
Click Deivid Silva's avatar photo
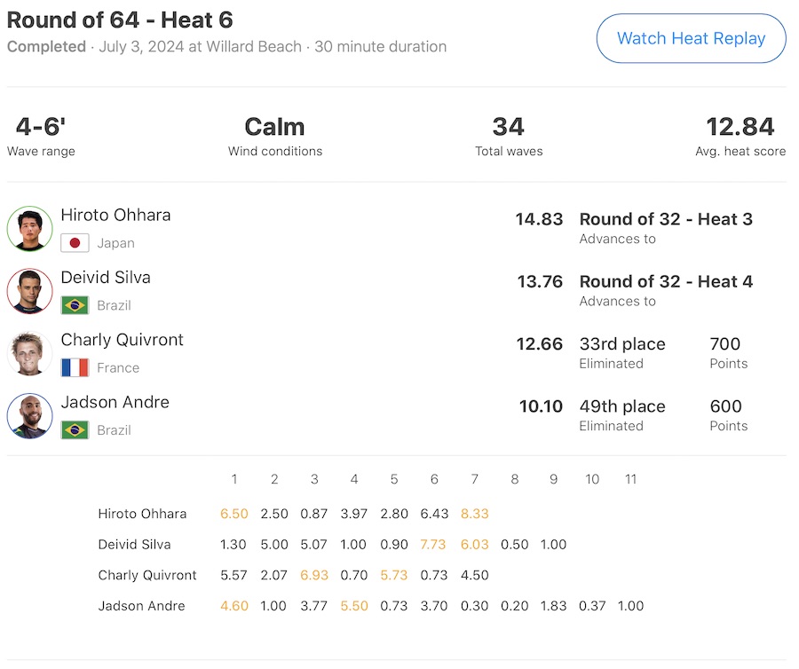pos(29,291)
